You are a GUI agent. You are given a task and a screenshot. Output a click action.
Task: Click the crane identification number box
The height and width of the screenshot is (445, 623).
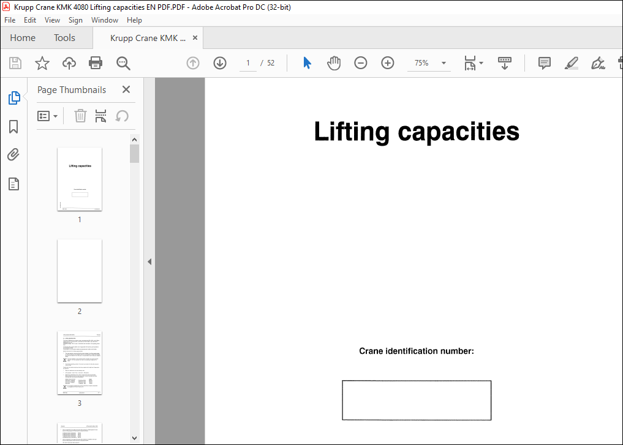click(x=417, y=400)
